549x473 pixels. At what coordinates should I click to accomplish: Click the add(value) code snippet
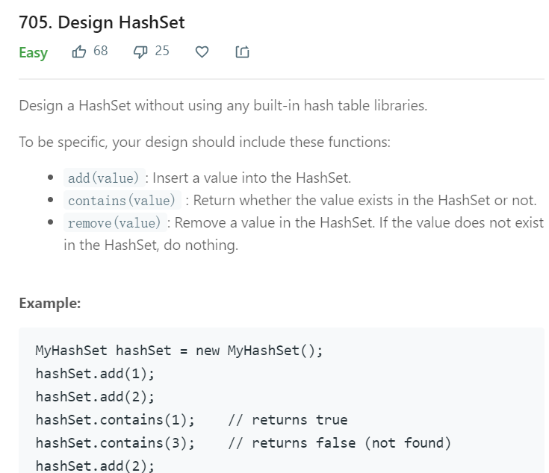tap(104, 178)
